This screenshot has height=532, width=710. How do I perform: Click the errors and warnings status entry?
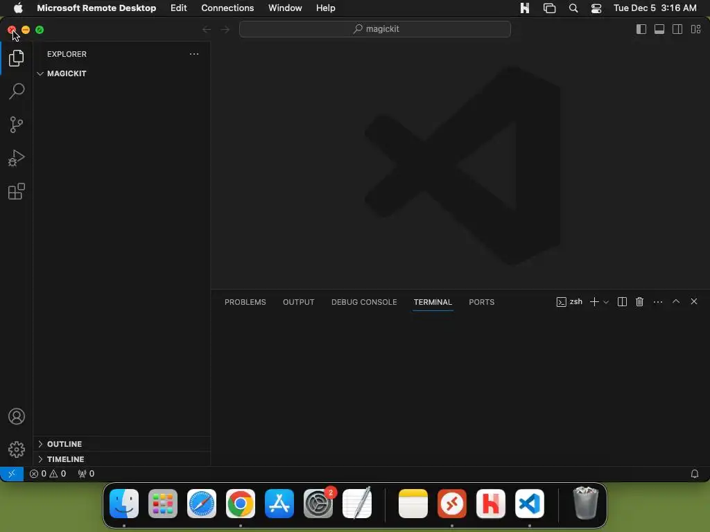point(48,474)
